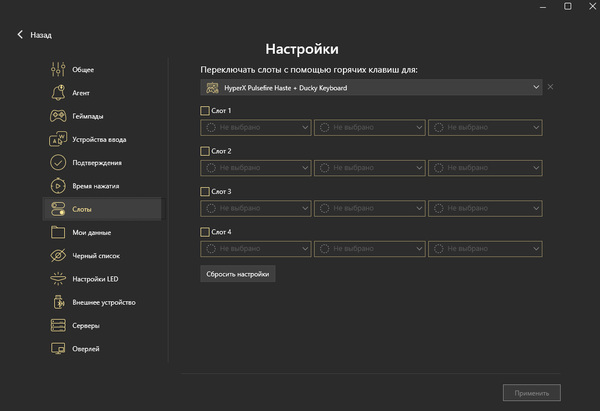This screenshot has width=600, height=411.
Task: Click the bell icon for Агент
Action: click(58, 93)
